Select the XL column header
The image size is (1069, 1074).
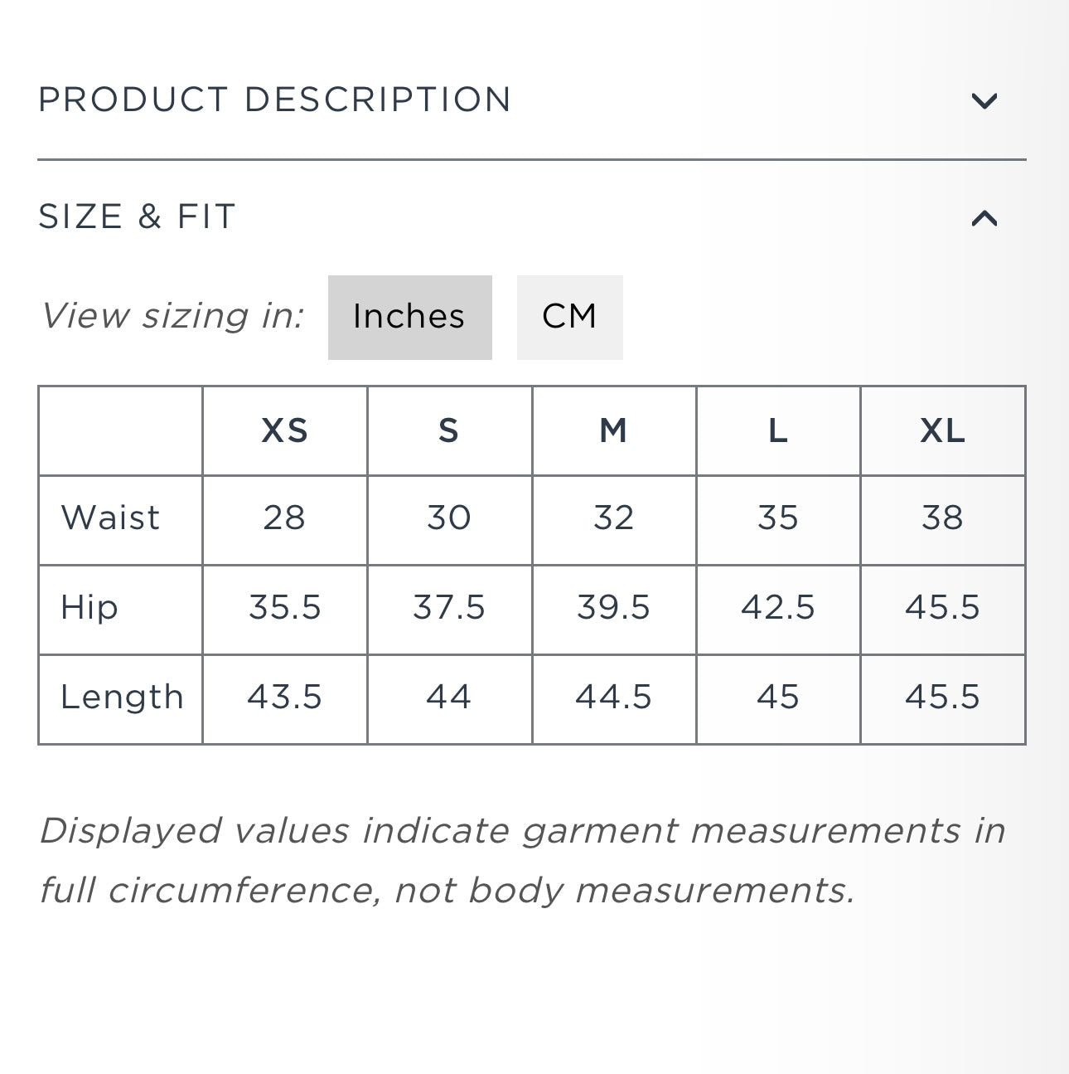pos(942,430)
